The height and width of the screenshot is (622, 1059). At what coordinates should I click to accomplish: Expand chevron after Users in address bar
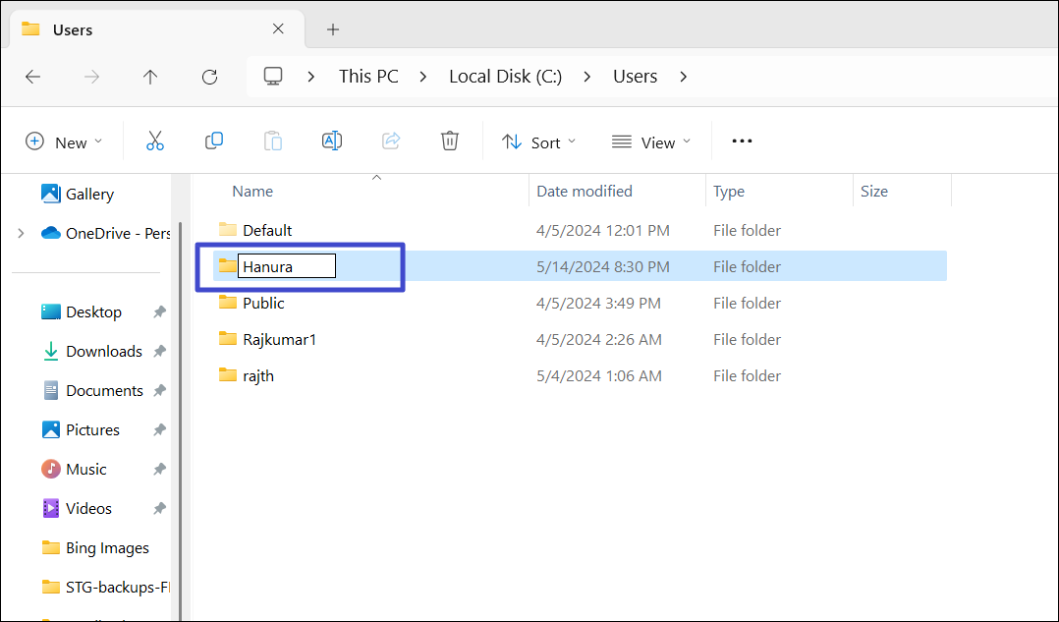pos(684,77)
